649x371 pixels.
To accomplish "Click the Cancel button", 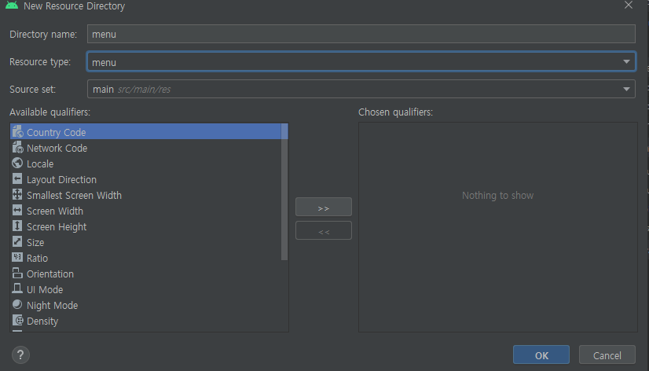I will pos(607,354).
